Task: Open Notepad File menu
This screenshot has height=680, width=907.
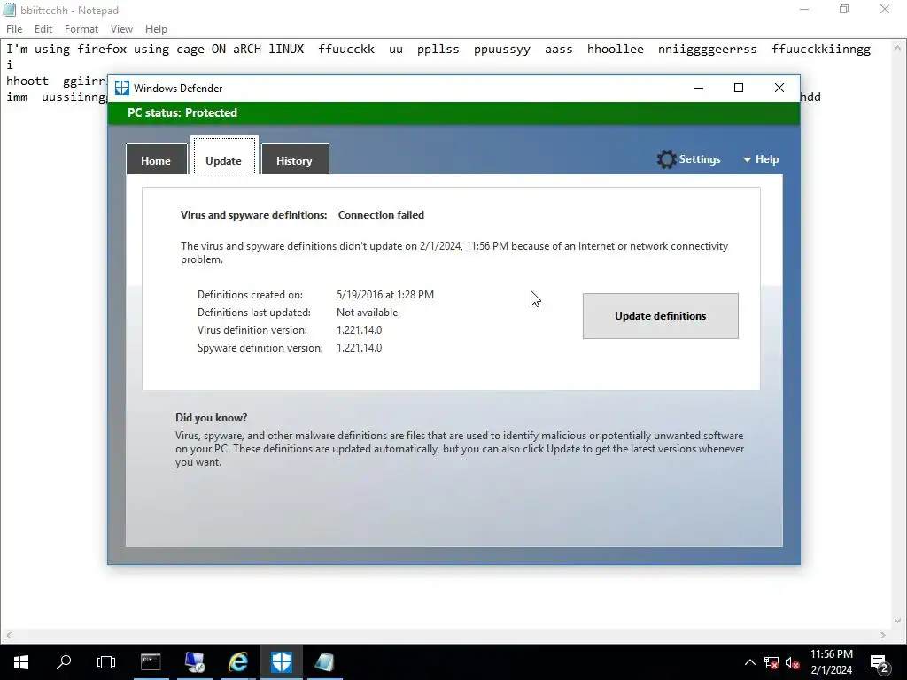Action: point(14,29)
